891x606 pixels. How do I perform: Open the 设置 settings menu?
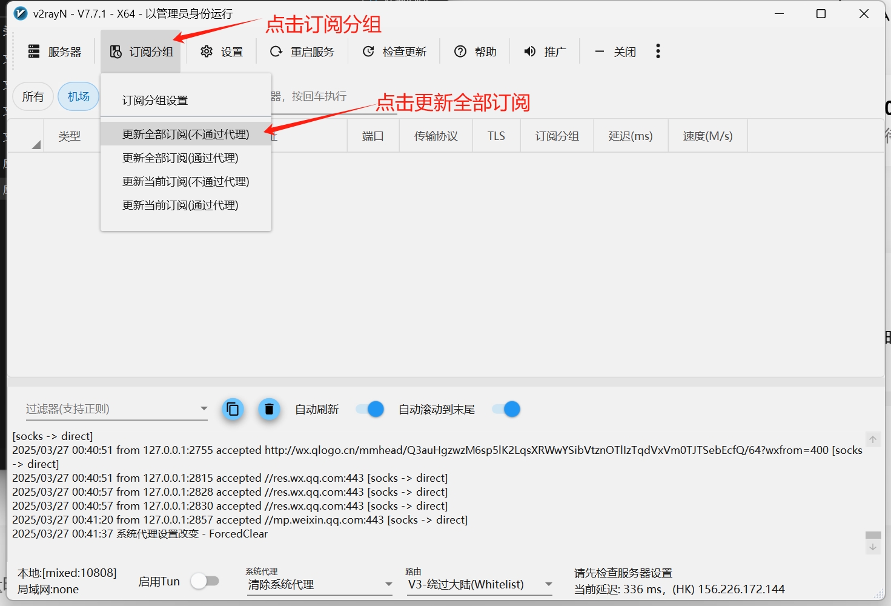tap(222, 52)
